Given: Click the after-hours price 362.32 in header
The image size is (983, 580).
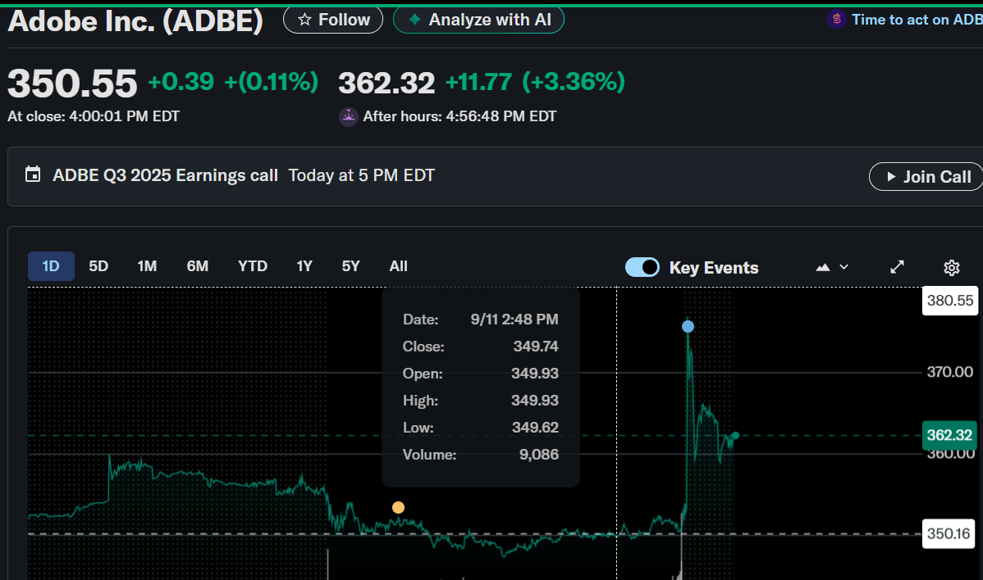Looking at the screenshot, I should tap(386, 84).
